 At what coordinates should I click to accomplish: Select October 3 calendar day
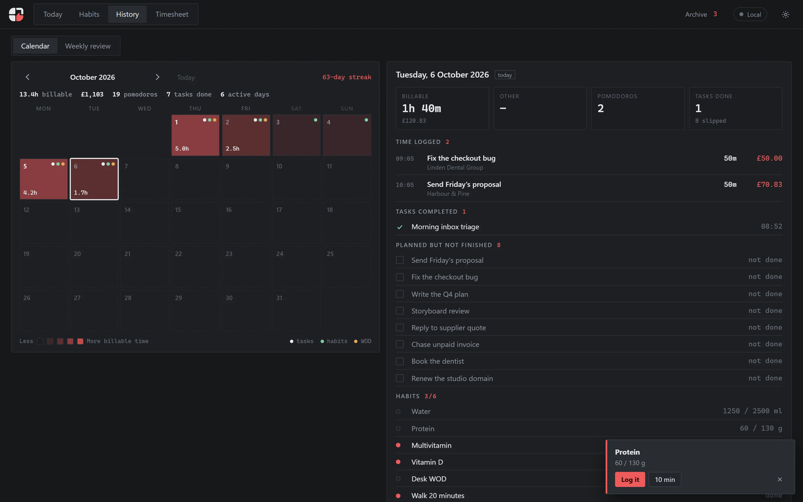point(296,135)
